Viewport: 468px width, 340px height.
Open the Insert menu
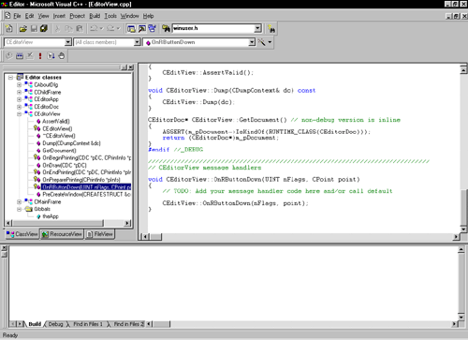coord(59,16)
